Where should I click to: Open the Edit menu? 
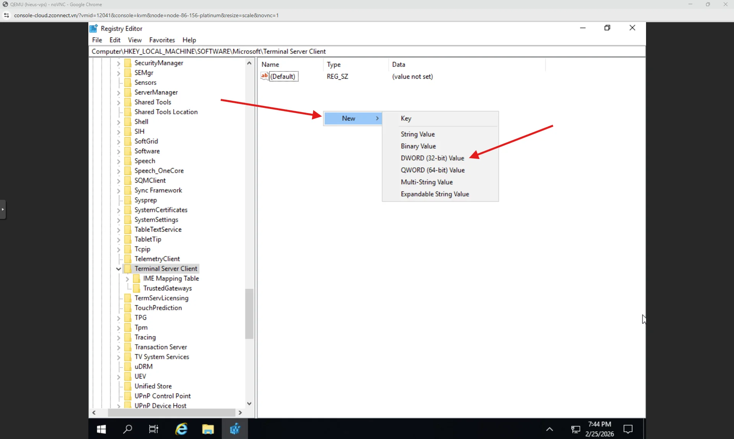point(115,40)
